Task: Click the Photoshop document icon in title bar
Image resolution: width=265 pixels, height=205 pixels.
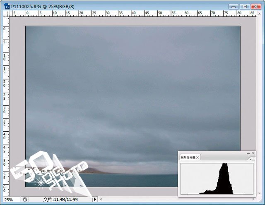Action: pyautogui.click(x=7, y=6)
